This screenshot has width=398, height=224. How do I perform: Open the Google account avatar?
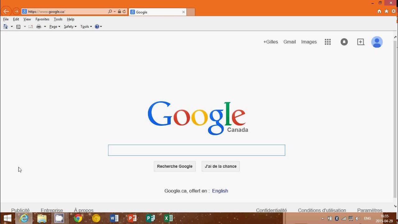pos(377,42)
